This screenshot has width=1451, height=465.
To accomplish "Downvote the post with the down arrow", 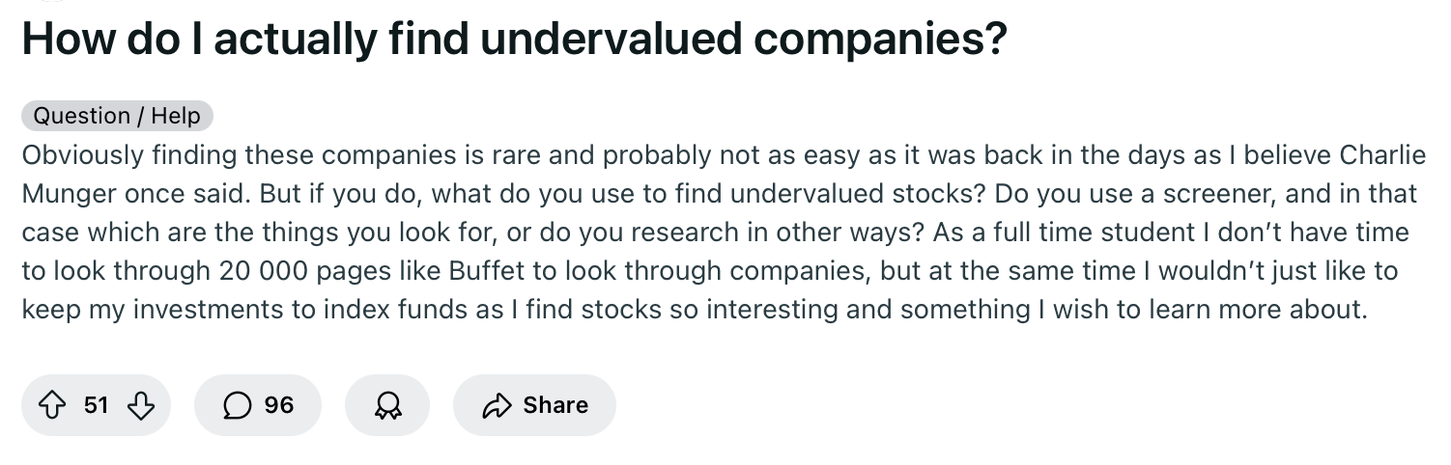I will tap(141, 405).
